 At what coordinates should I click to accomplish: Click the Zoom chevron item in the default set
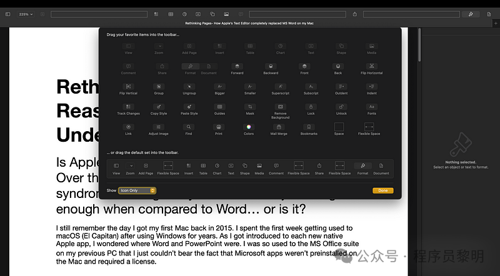(x=130, y=165)
